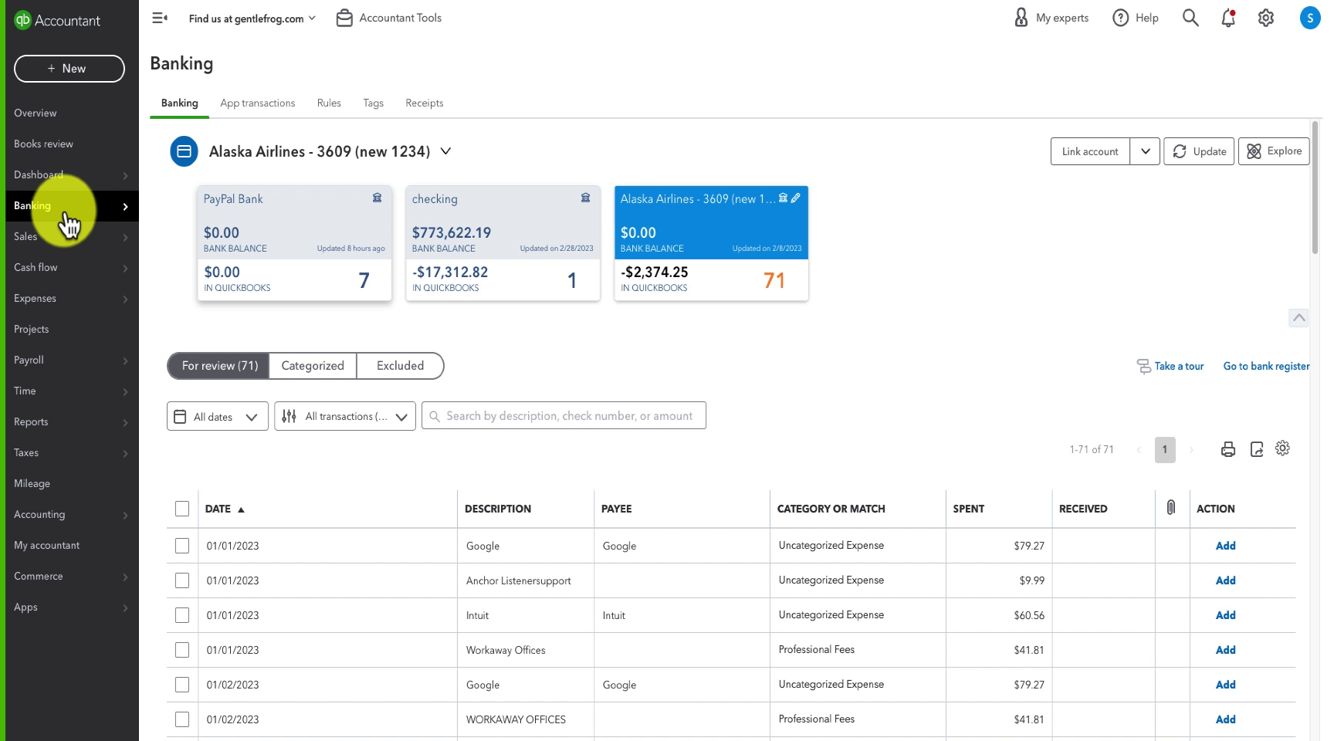Select the PayPal Bank account card

pos(294,243)
